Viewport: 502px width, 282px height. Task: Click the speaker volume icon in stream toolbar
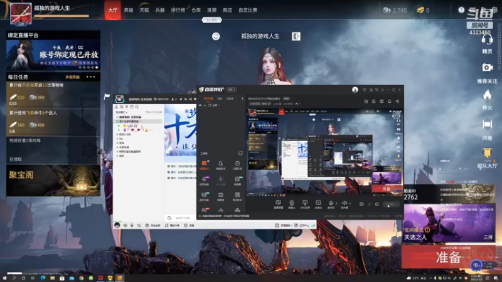(x=344, y=203)
